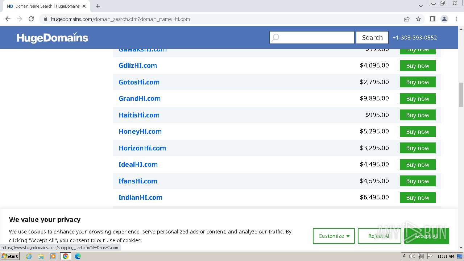This screenshot has width=464, height=261.
Task: Open Windows Media Player taskbar icon
Action: tap(53, 256)
